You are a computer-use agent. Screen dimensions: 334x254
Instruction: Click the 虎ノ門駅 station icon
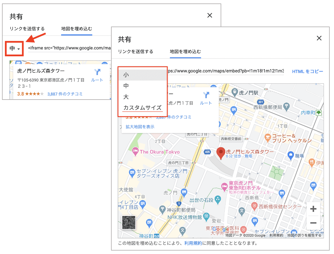pyautogui.click(x=234, y=92)
